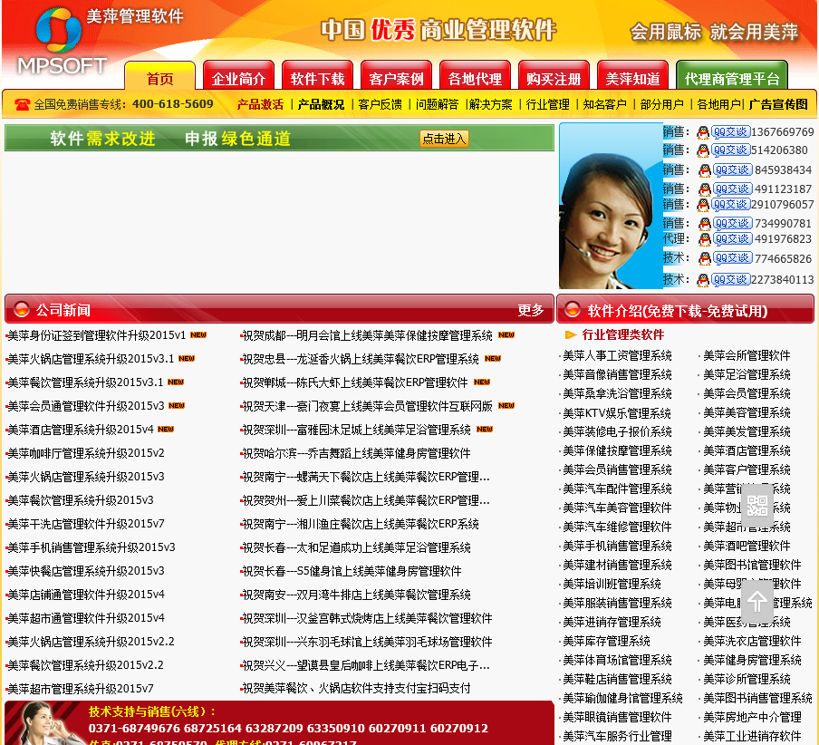Open 美萍库存管理系统 link

[x=606, y=641]
